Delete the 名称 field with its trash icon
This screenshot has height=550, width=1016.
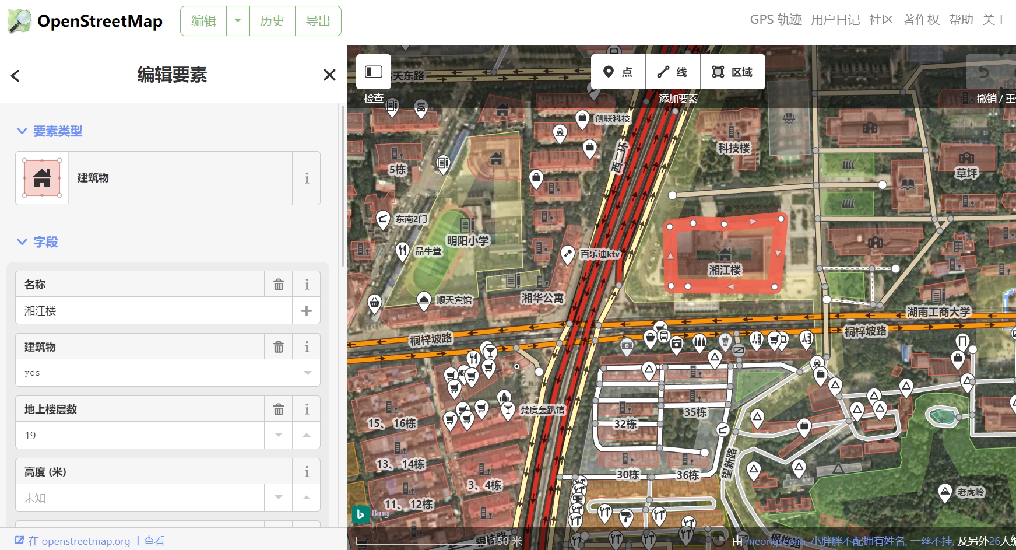coord(278,284)
